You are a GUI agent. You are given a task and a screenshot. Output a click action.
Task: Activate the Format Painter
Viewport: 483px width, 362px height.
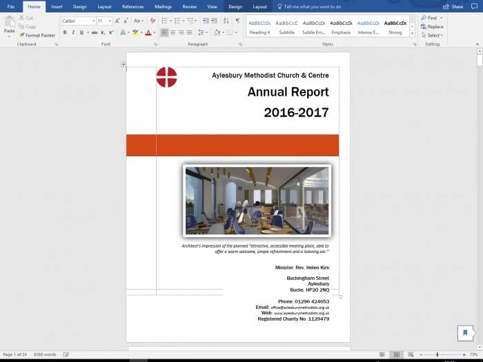(x=37, y=35)
